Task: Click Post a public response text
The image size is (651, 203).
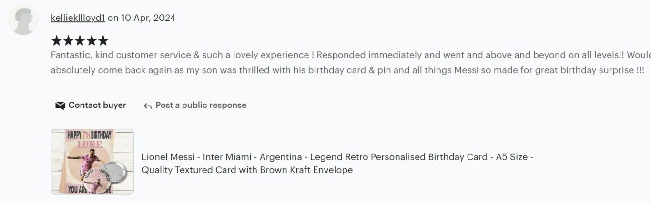Action: click(201, 105)
